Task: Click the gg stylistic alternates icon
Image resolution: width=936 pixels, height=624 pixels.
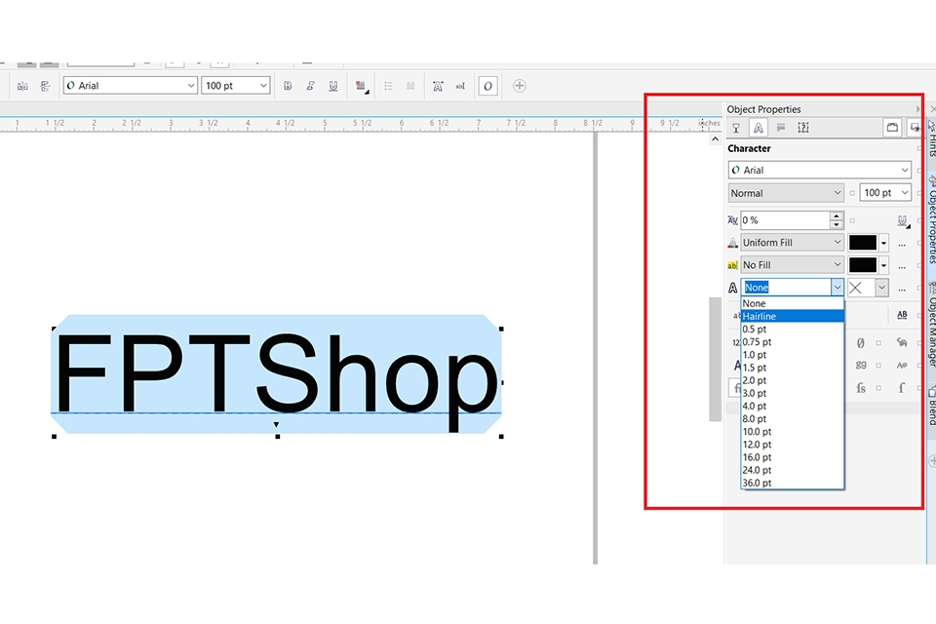Action: 860,365
